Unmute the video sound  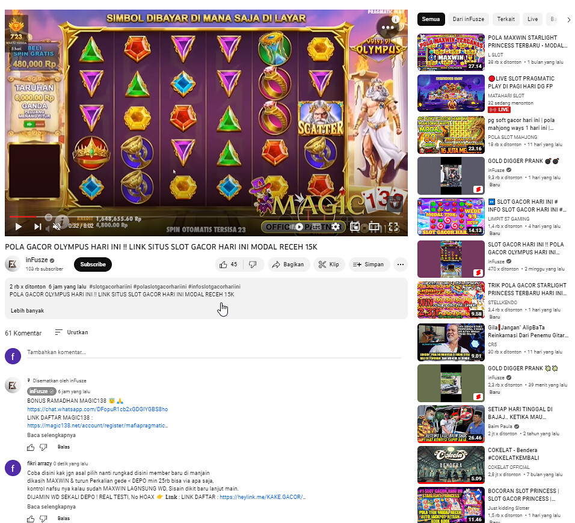57,227
